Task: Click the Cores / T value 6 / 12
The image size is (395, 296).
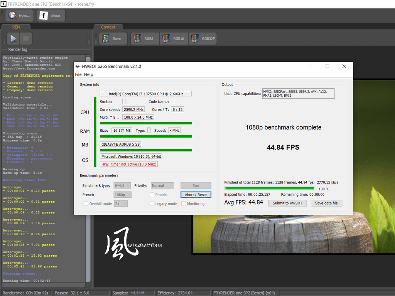Action: click(177, 109)
